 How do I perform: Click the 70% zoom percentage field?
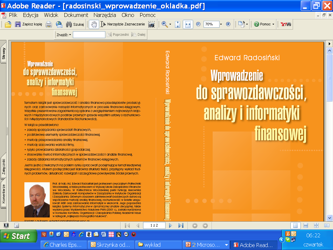click(x=211, y=24)
